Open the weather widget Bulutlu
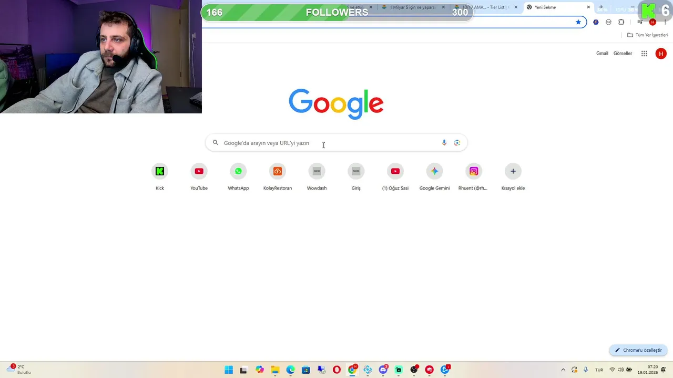Screen dimensions: 673x378 [x=19, y=370]
